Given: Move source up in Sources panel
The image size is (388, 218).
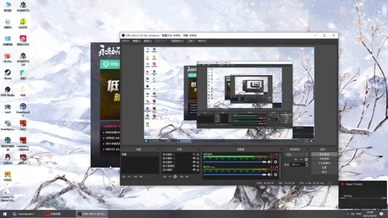Looking at the screenshot, I should pos(181,177).
